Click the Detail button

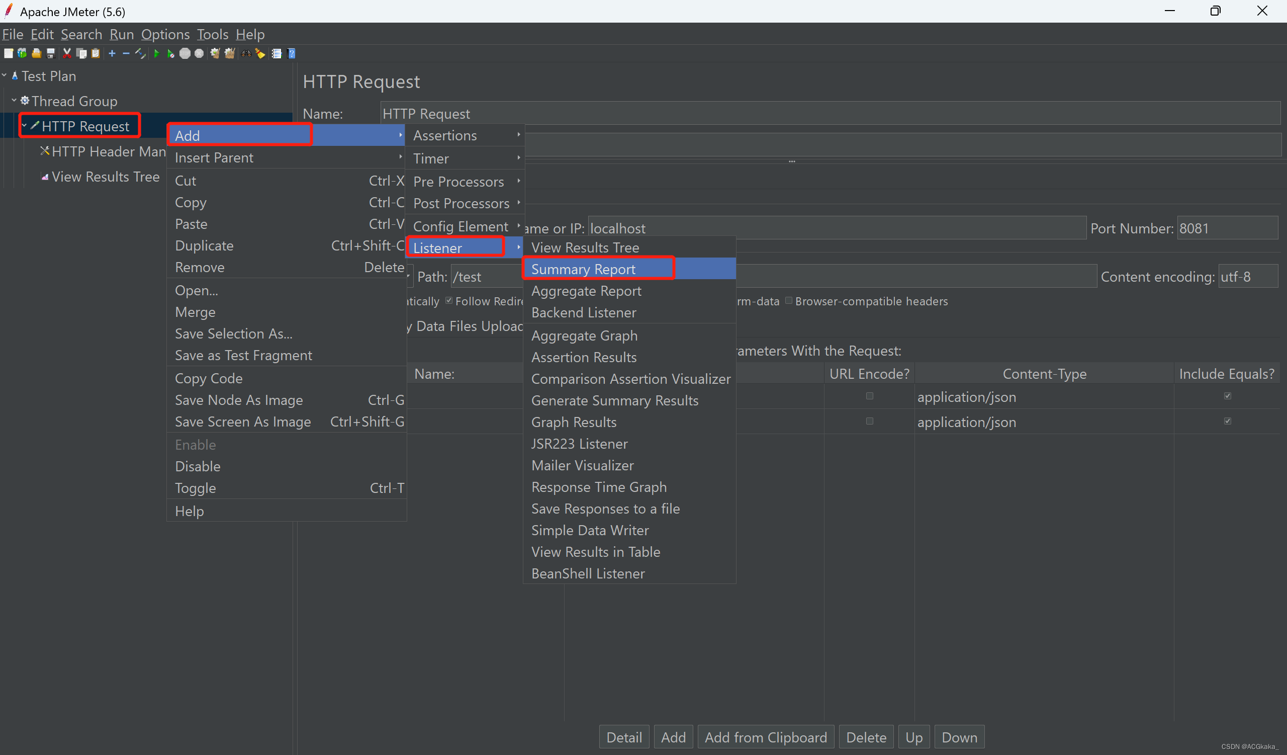click(x=624, y=737)
